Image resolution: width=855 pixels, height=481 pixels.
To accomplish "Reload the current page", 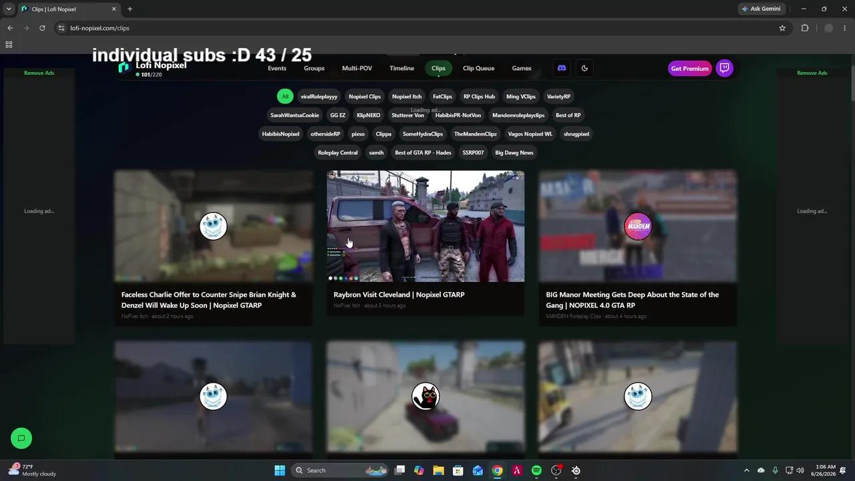I will [42, 28].
